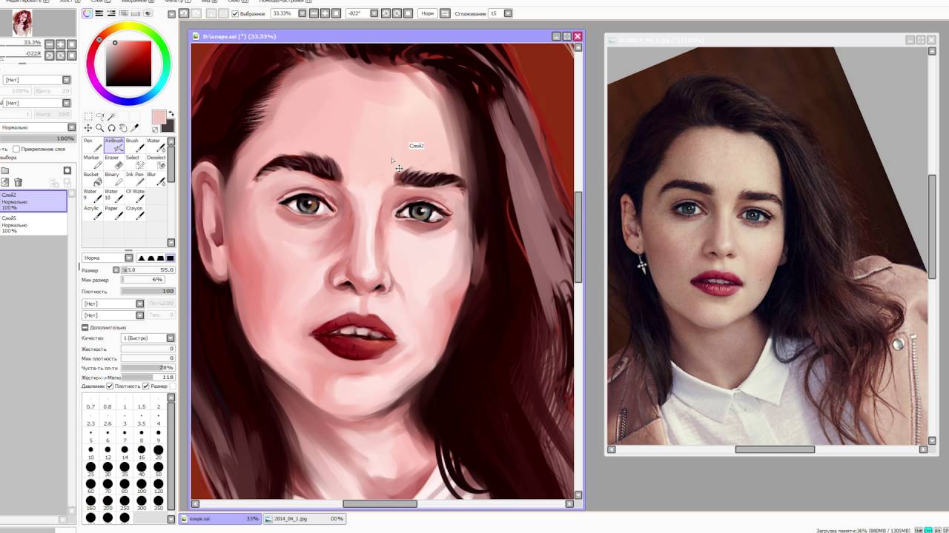Delete layer with the trash icon
This screenshot has width=949, height=533.
tap(19, 182)
